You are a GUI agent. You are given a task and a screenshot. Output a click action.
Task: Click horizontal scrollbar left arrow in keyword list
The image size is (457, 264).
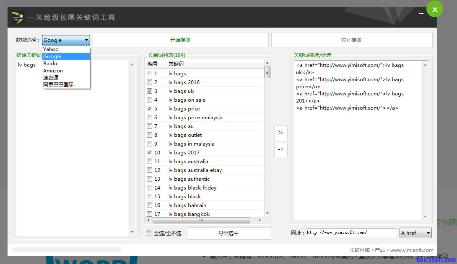pyautogui.click(x=149, y=220)
